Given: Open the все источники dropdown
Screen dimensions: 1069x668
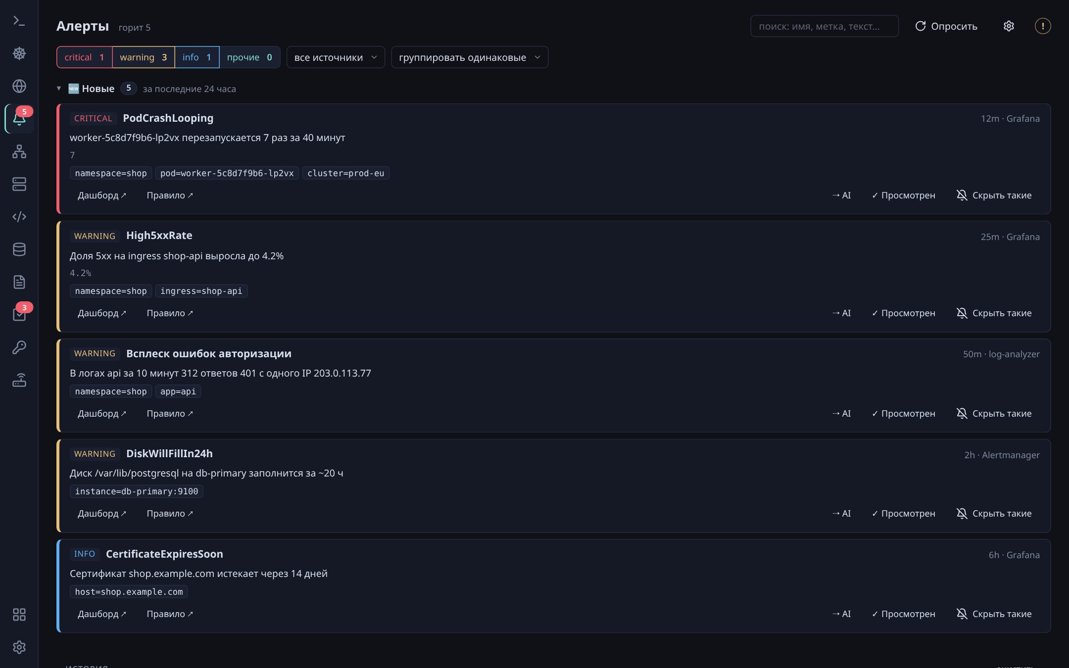Looking at the screenshot, I should [336, 57].
